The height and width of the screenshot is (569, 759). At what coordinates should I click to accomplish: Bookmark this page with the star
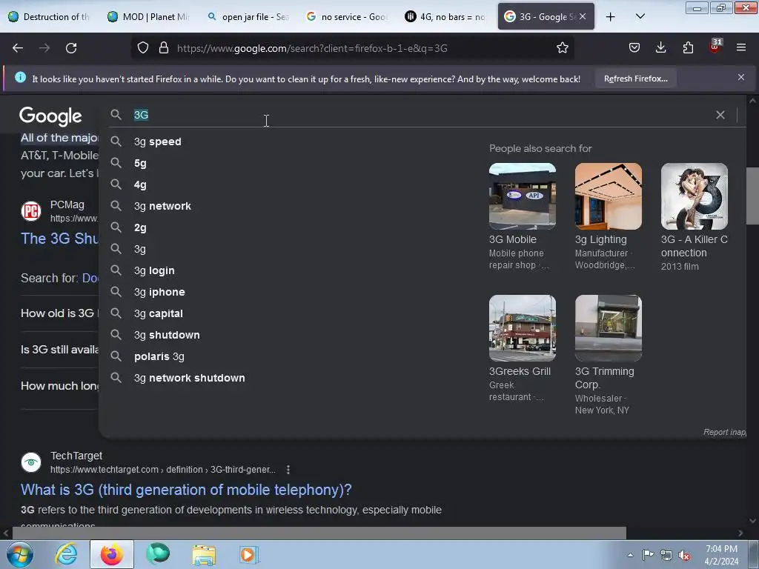coord(562,48)
